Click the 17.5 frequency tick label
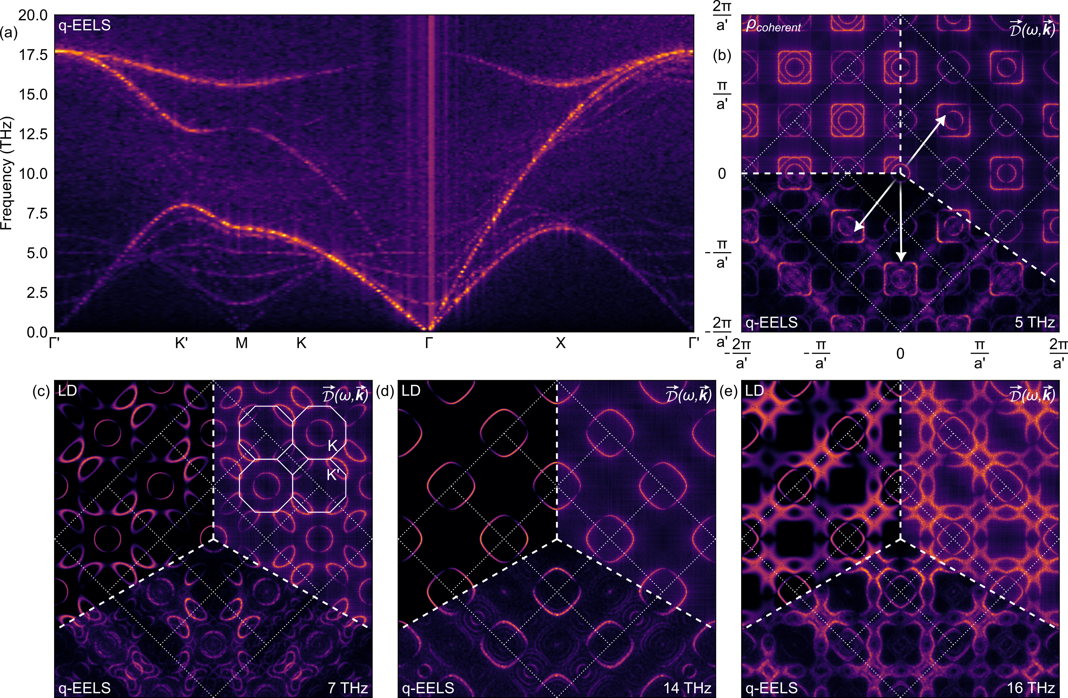The width and height of the screenshot is (1068, 698). click(x=33, y=55)
